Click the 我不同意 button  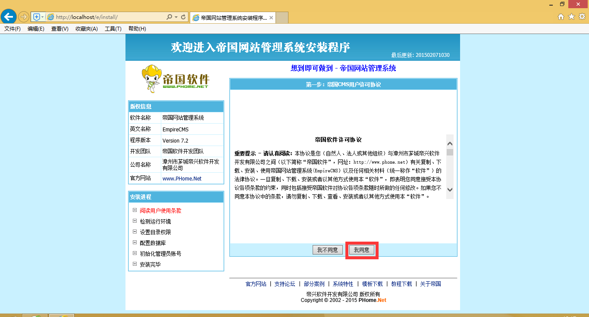click(327, 250)
